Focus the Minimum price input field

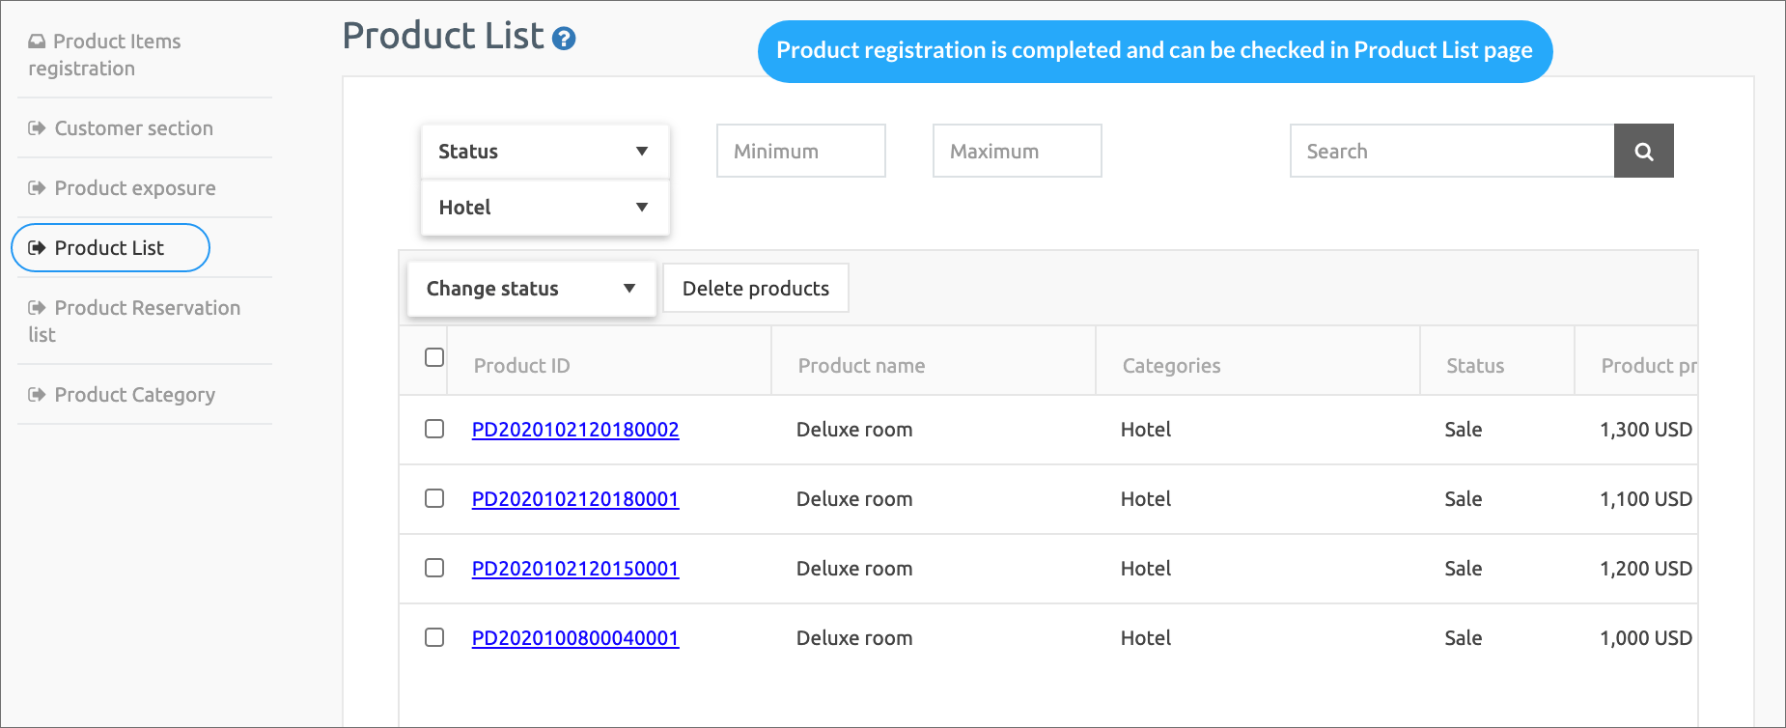(800, 152)
